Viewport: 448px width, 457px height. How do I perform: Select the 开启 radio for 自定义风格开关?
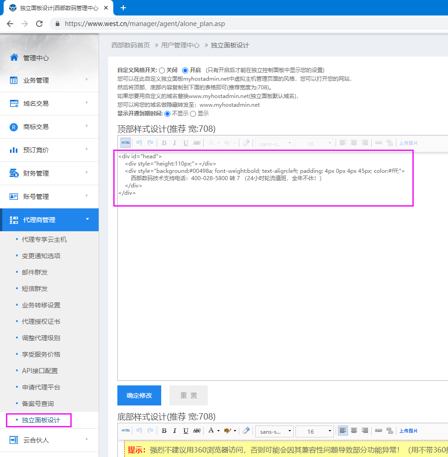coord(185,70)
